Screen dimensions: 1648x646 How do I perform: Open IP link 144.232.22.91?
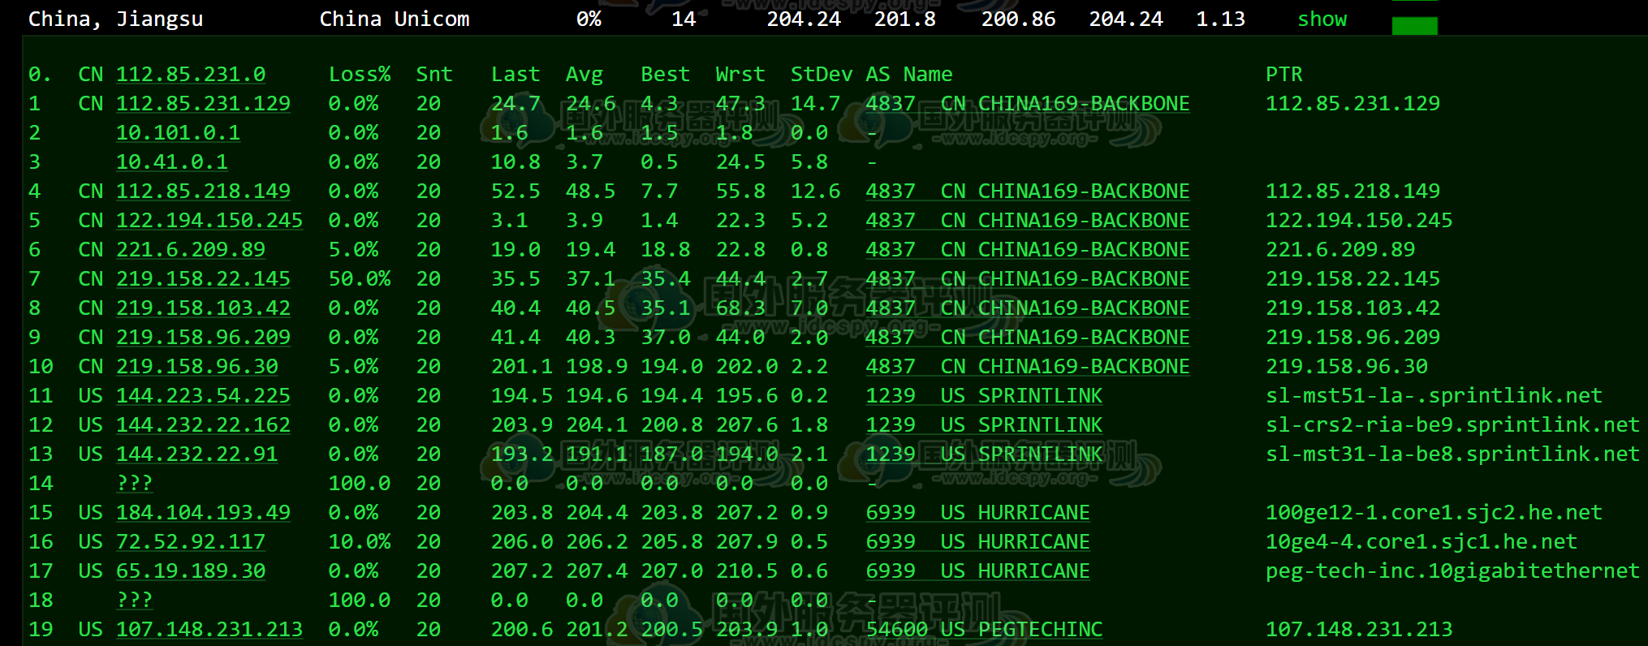pyautogui.click(x=196, y=454)
